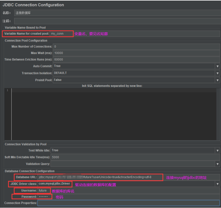Click the Max Number of Connections field
The image size is (221, 208).
pyautogui.click(x=136, y=47)
